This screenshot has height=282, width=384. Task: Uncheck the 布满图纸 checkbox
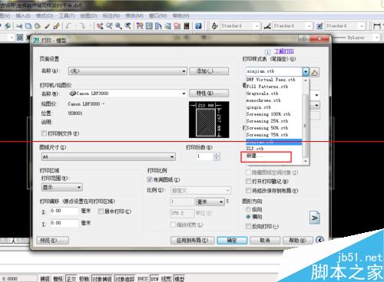coord(150,179)
